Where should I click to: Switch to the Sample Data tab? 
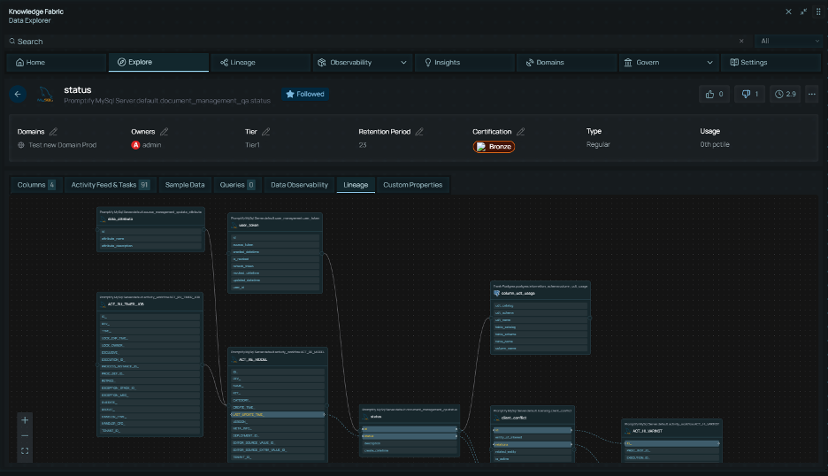[185, 185]
